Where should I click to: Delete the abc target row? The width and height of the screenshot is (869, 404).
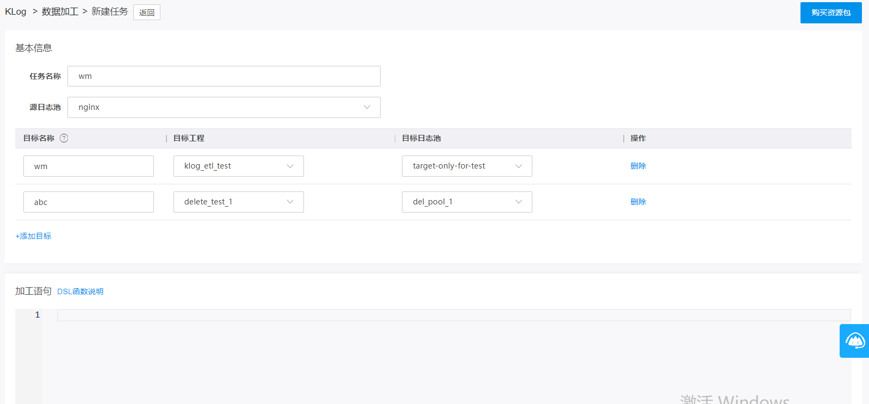[x=638, y=202]
